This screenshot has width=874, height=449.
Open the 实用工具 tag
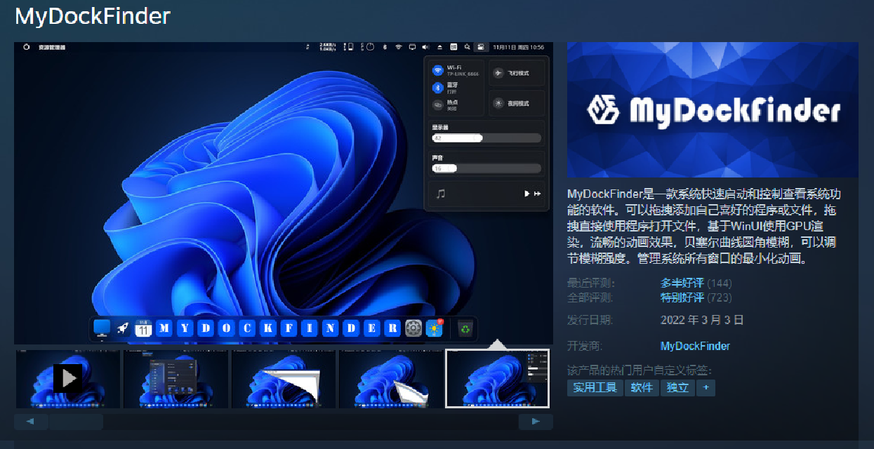pos(595,387)
